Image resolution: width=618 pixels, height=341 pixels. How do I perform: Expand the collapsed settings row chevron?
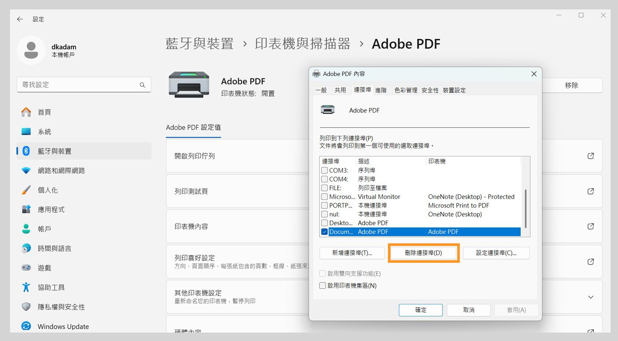tap(590, 297)
